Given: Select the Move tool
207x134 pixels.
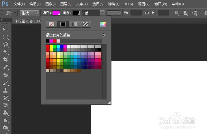Looking at the screenshot, I should click(5, 29).
